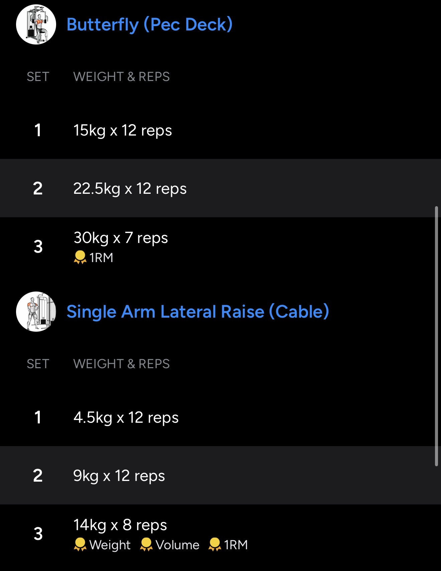Tap the Single Arm Lateral Raise thumbnail
This screenshot has width=441, height=571.
coord(36,312)
